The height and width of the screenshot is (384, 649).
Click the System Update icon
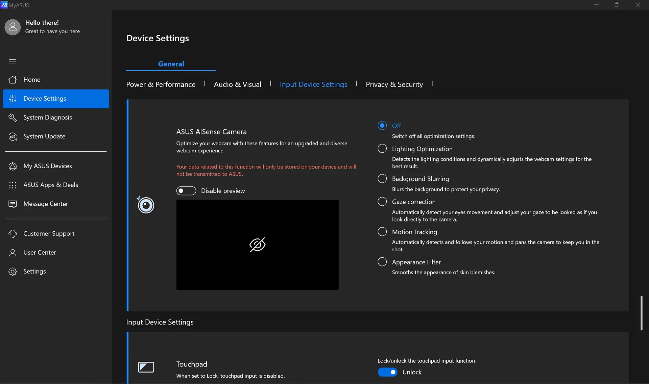[x=13, y=136]
